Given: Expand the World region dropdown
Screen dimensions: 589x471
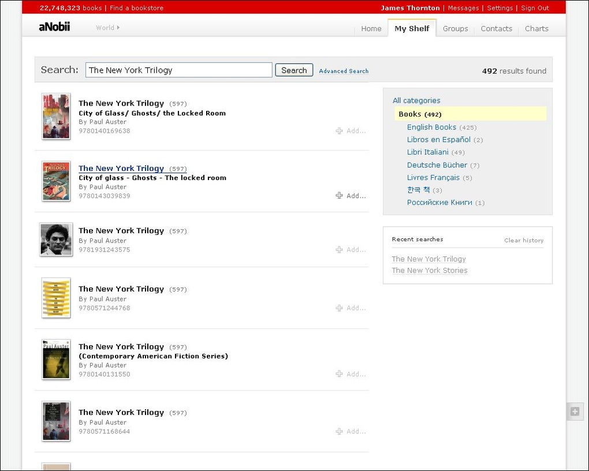Looking at the screenshot, I should coord(108,28).
